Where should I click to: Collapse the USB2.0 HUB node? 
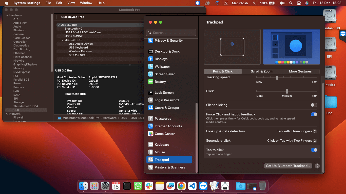pos(63,40)
